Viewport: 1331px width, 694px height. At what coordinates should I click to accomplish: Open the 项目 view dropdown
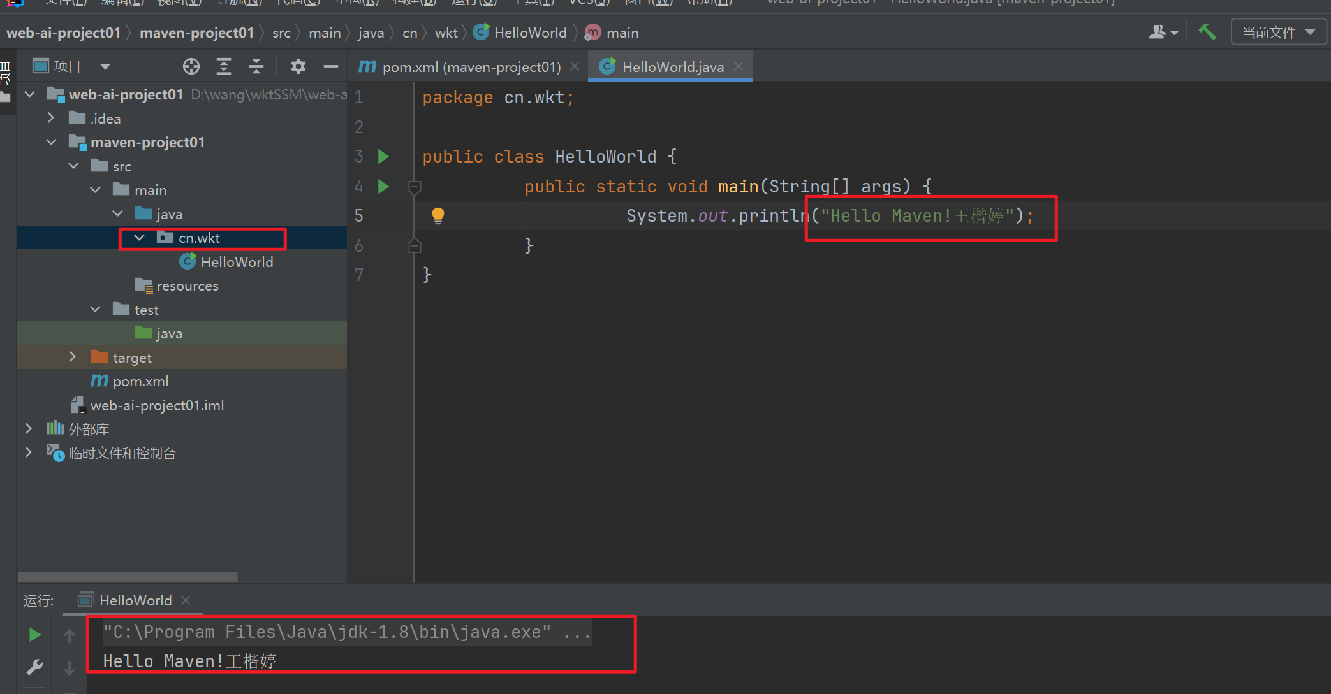point(105,66)
